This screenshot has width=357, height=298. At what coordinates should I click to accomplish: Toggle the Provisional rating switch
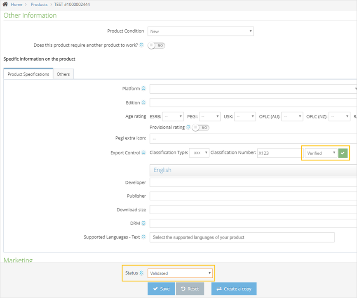point(201,128)
